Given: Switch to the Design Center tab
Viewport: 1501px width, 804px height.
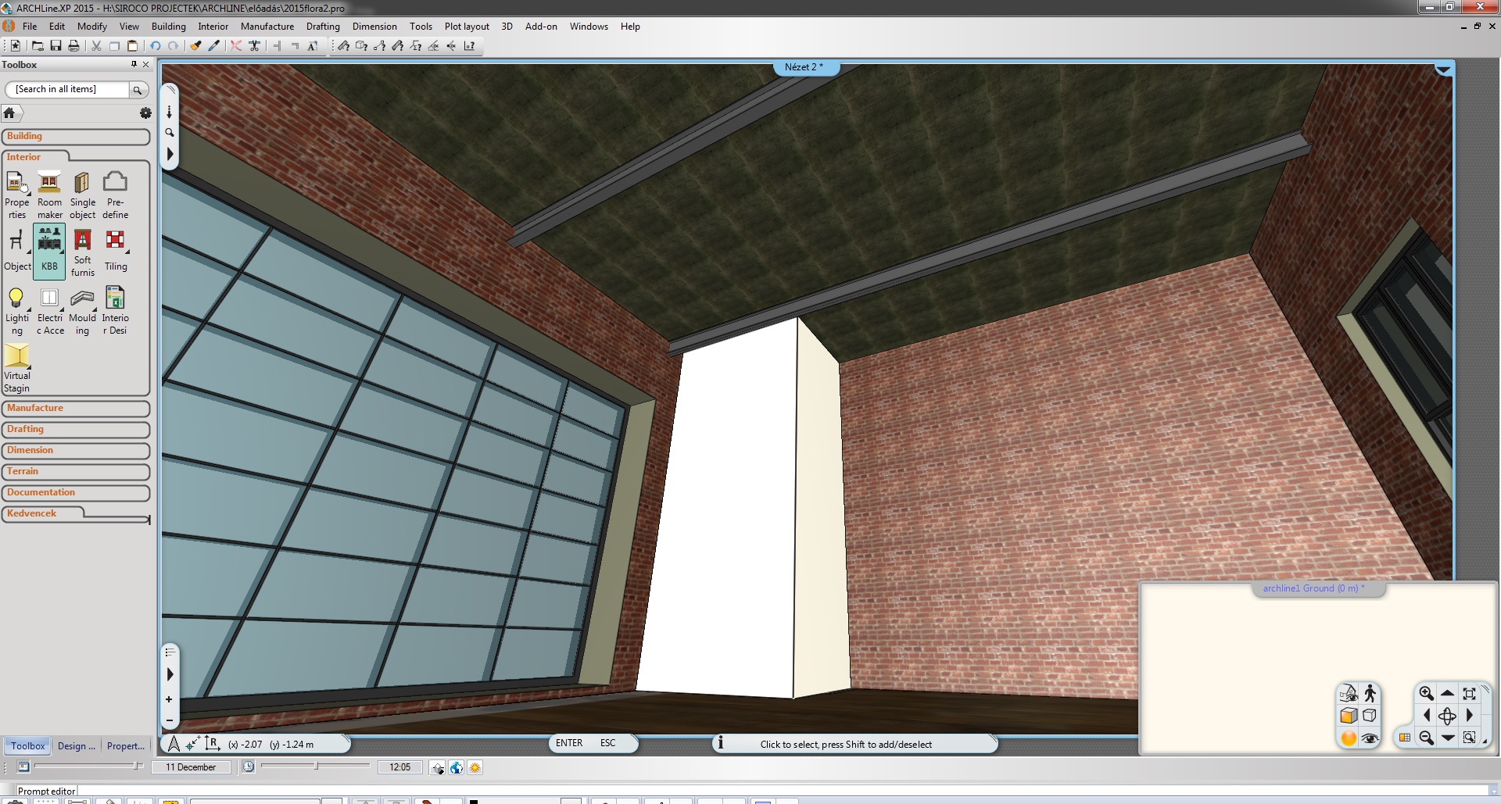Looking at the screenshot, I should pos(76,746).
